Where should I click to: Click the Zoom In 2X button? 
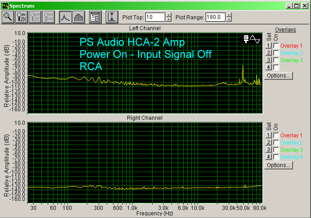click(x=22, y=17)
